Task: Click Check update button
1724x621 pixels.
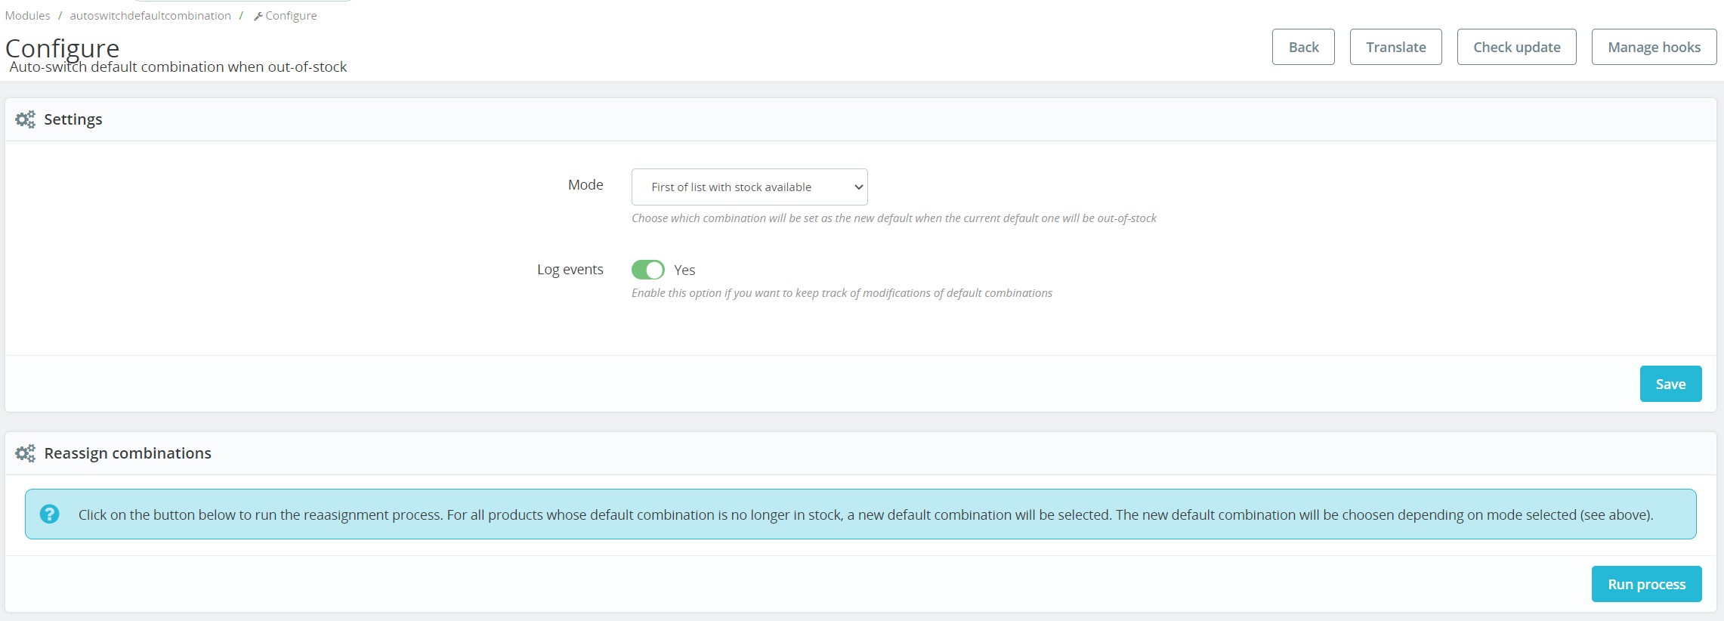Action: (1516, 47)
